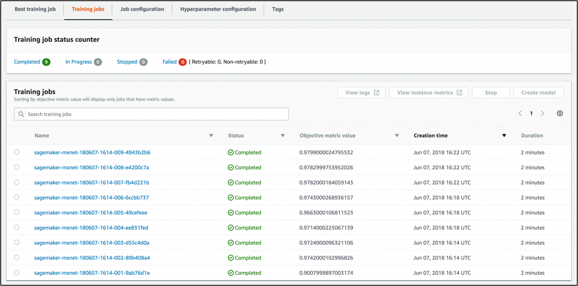The image size is (578, 286).
Task: Click the Duration column header
Action: tap(532, 135)
